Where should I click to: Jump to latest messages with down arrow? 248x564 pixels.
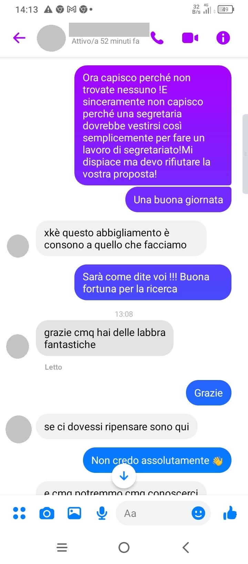click(x=124, y=476)
